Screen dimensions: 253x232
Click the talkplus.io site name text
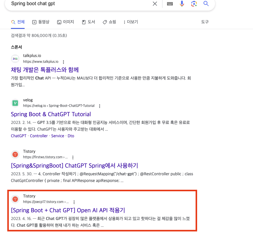point(32,56)
